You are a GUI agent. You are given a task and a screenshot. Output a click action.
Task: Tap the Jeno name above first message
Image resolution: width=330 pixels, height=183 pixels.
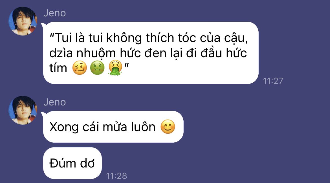pyautogui.click(x=54, y=13)
